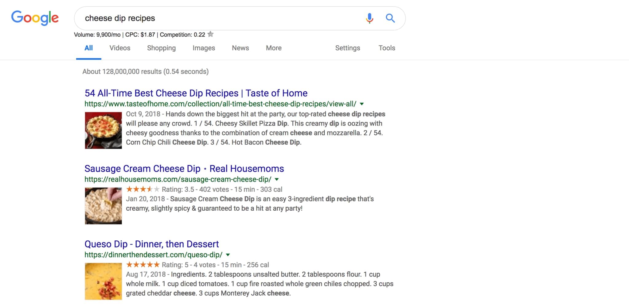The height and width of the screenshot is (306, 629).
Task: Expand dropdown arrow beside tasteofhome URL
Action: point(362,104)
